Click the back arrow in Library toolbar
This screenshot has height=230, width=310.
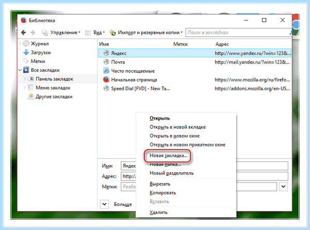(23, 32)
